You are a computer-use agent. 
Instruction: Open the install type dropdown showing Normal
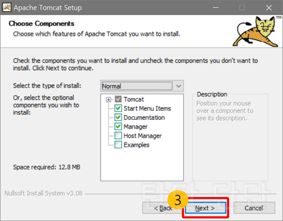pyautogui.click(x=142, y=86)
